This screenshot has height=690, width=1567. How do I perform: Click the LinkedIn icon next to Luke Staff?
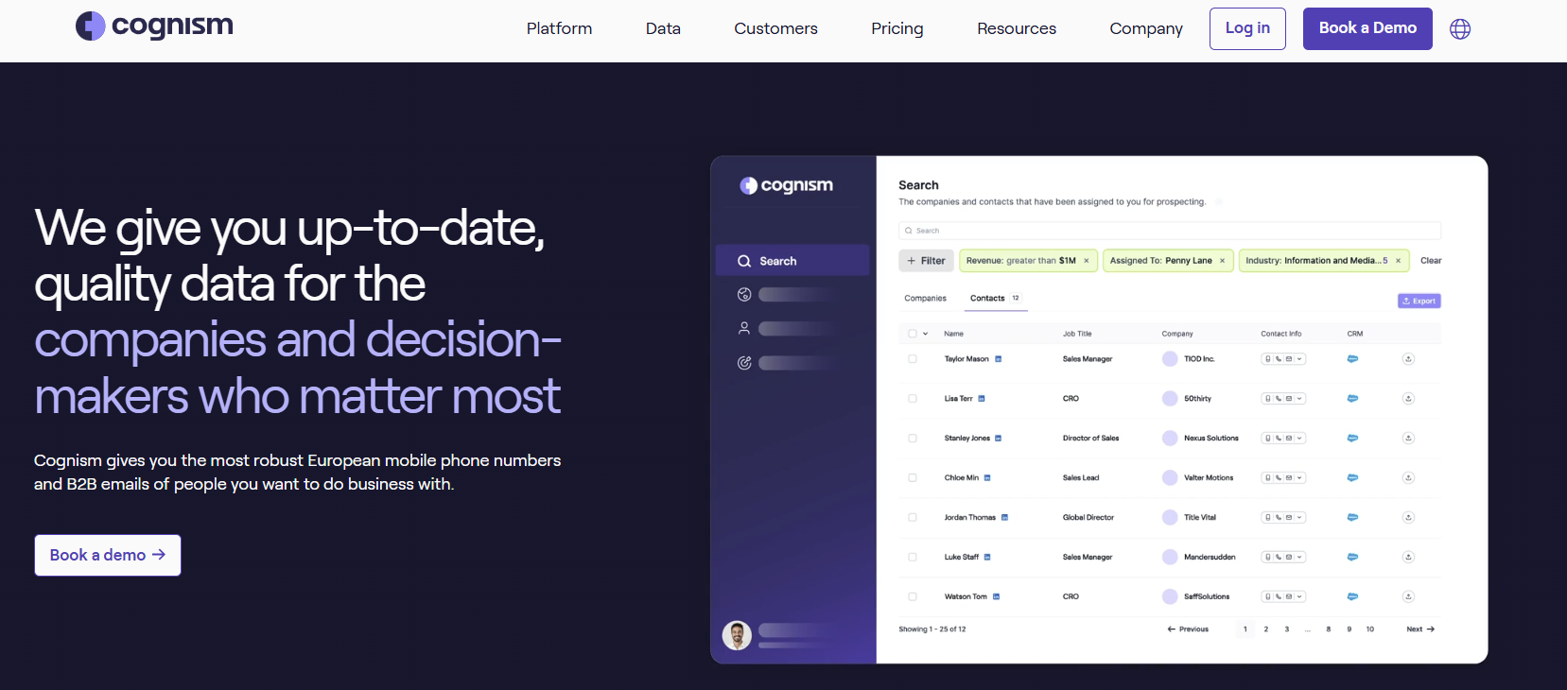click(x=987, y=558)
